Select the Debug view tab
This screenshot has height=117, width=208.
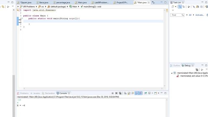pyautogui.click(x=186, y=66)
